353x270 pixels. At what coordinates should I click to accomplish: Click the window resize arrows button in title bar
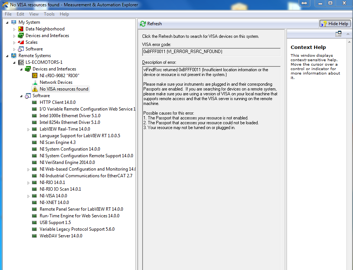click(x=304, y=3)
